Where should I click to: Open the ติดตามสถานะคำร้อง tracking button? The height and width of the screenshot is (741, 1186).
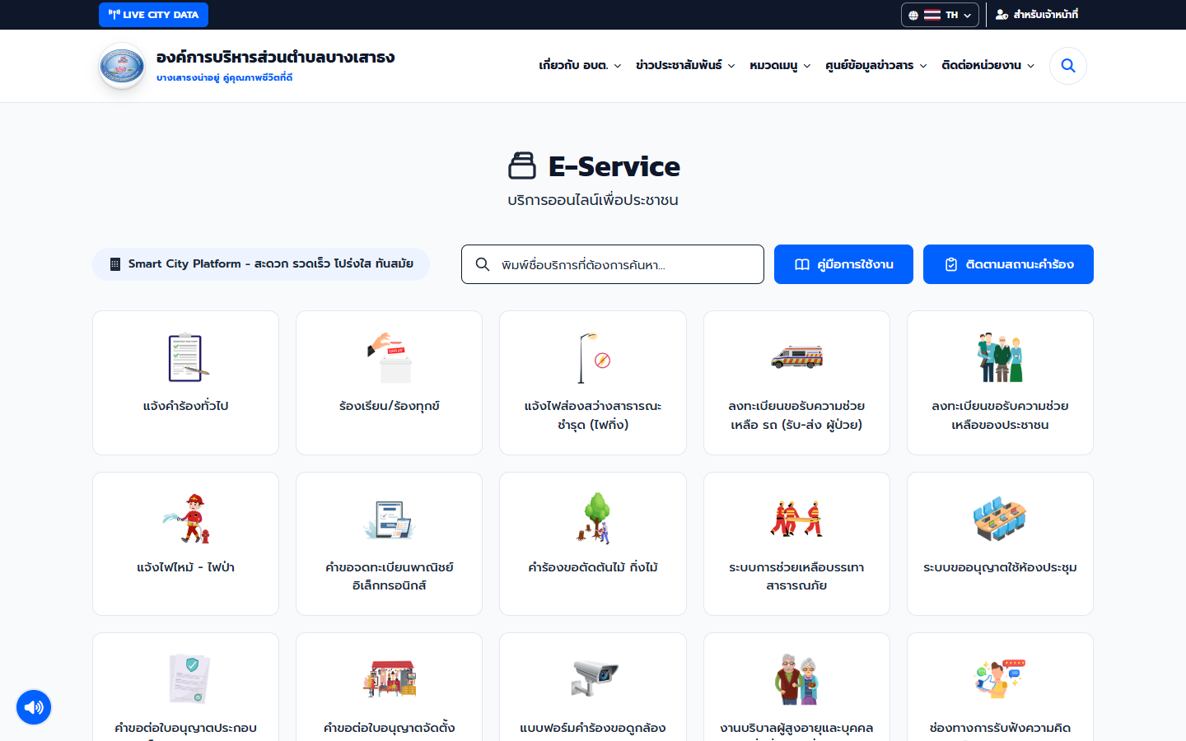[x=1008, y=264]
